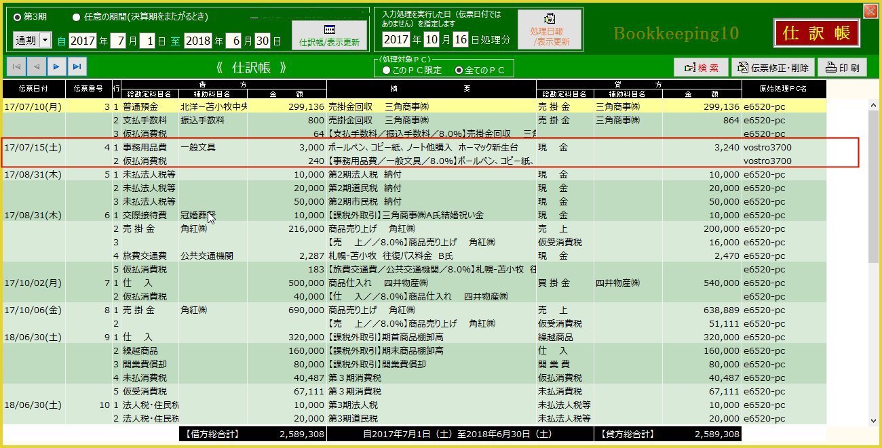The image size is (882, 448).
Task: Go to next record arrow
Action: (57, 66)
